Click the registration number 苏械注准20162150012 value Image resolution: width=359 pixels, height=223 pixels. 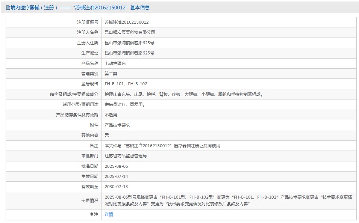click(x=127, y=22)
